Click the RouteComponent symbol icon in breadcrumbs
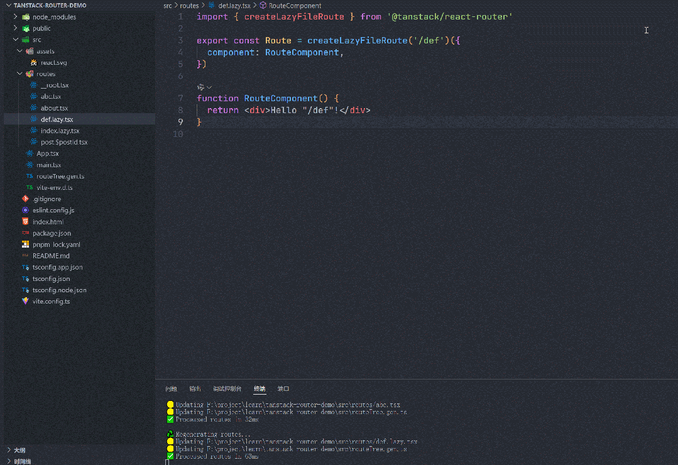678x465 pixels. point(263,6)
